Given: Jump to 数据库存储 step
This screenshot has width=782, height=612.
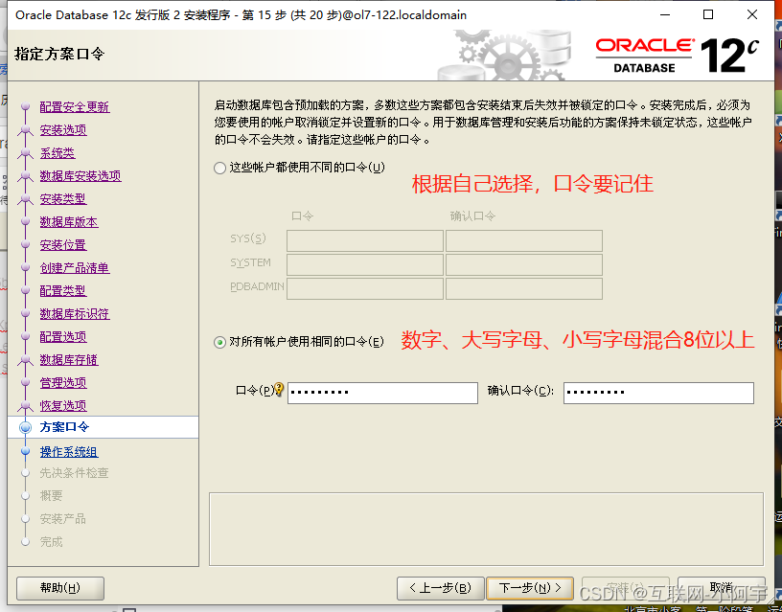Looking at the screenshot, I should pos(69,359).
